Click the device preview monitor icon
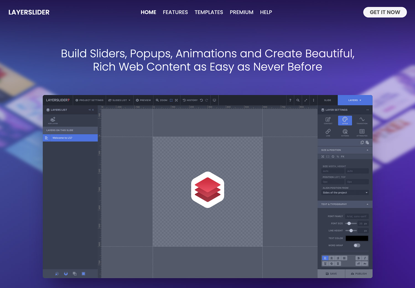415x288 pixels. (x=214, y=100)
